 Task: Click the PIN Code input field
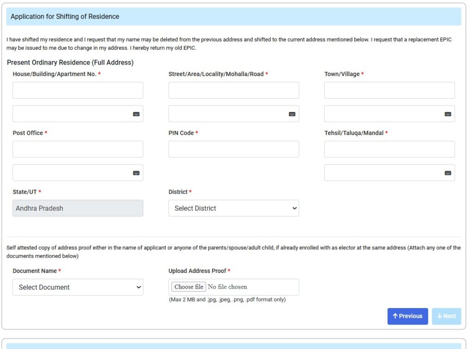point(233,149)
